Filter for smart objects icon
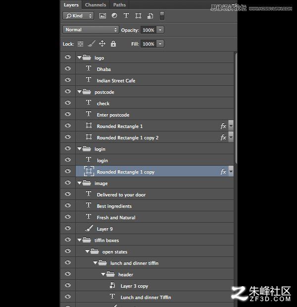The image size is (297, 307). [150, 16]
